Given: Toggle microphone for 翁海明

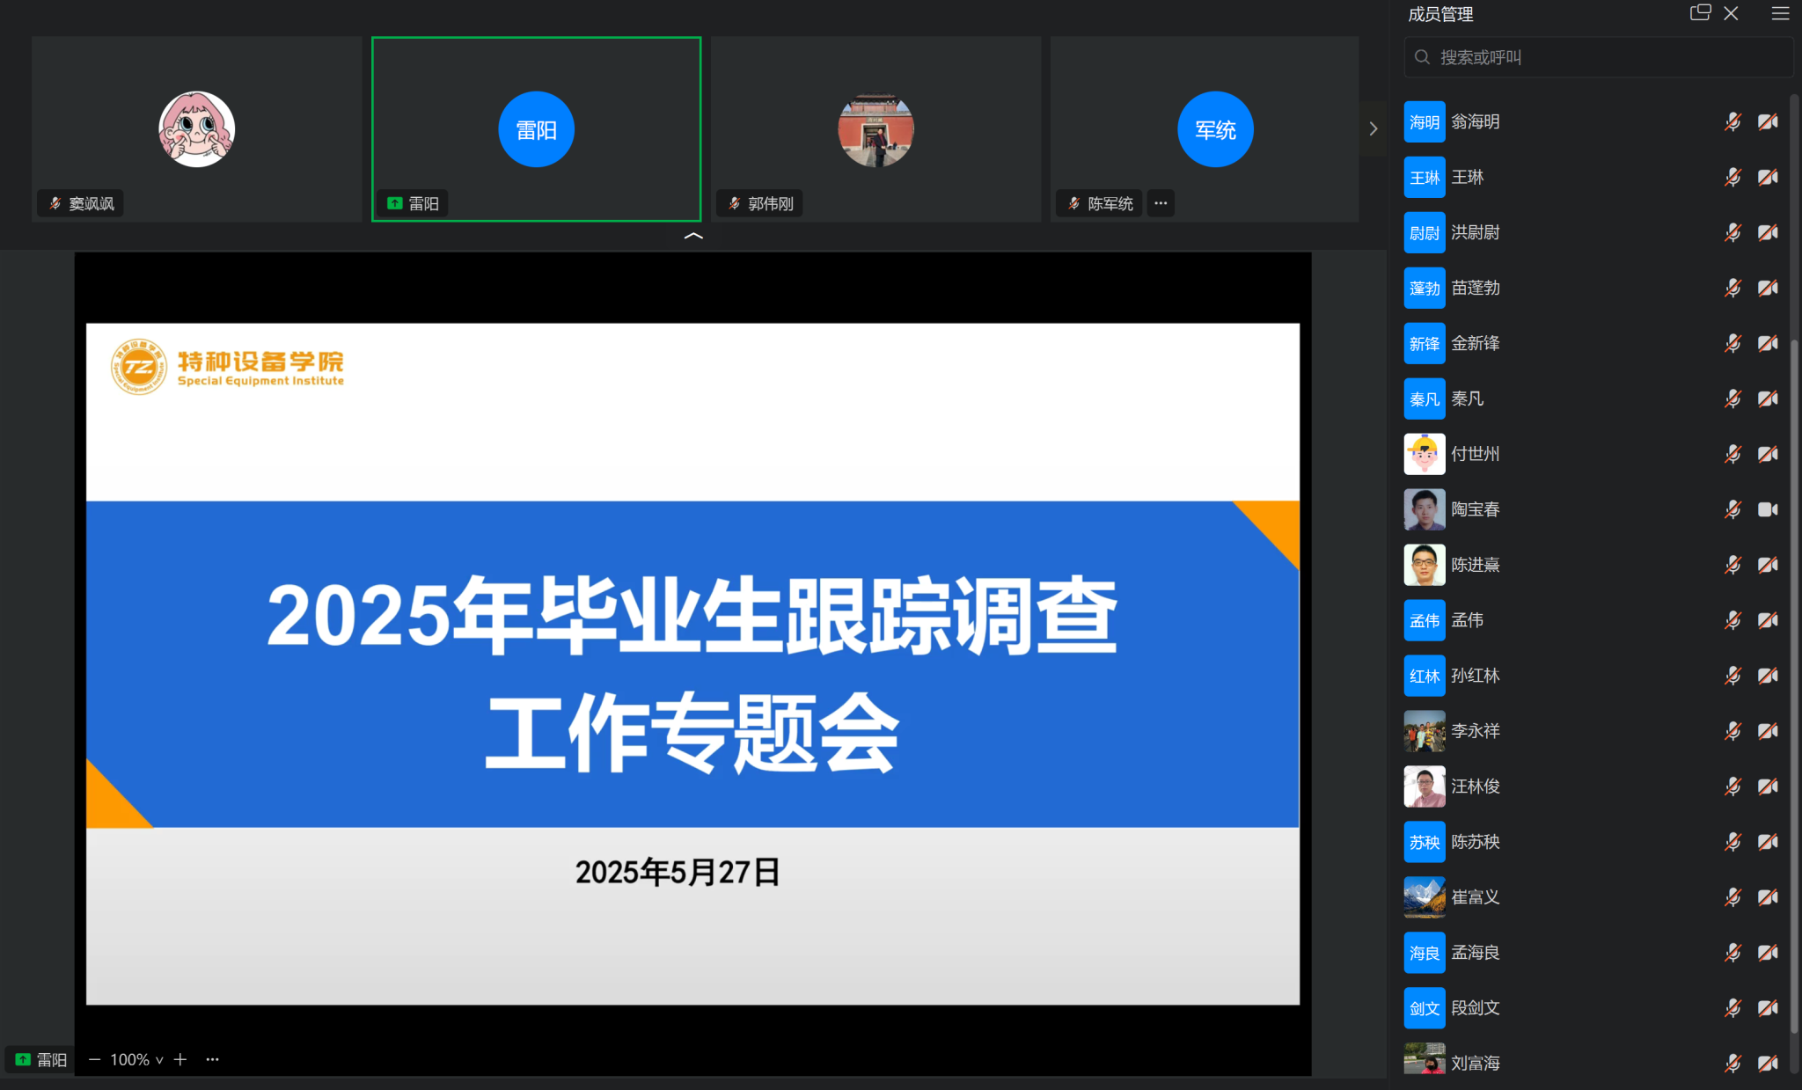Looking at the screenshot, I should click(1732, 122).
